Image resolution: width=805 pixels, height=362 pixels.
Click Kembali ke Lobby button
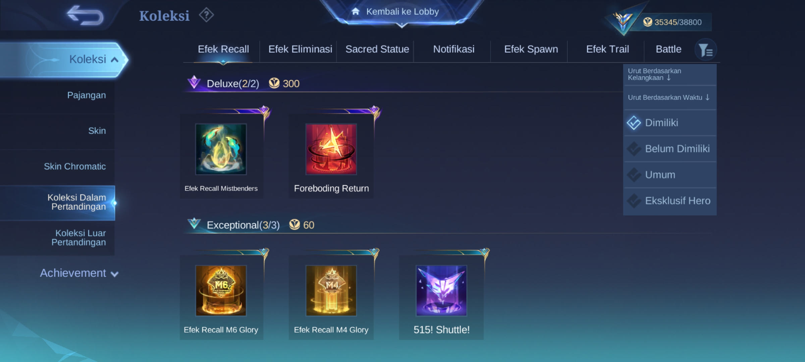click(x=402, y=12)
